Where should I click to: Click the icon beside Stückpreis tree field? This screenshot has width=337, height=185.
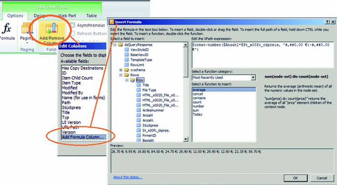coord(139,125)
